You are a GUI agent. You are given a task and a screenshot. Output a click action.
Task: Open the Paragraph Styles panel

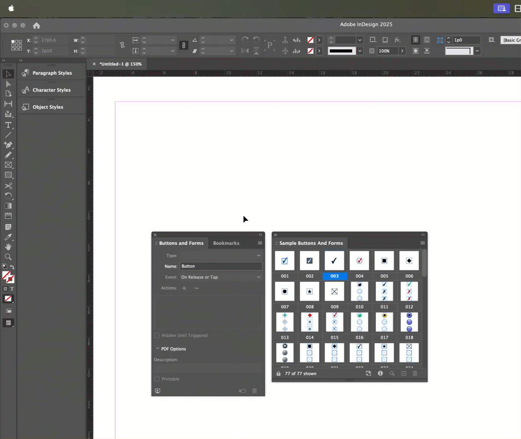(x=52, y=73)
